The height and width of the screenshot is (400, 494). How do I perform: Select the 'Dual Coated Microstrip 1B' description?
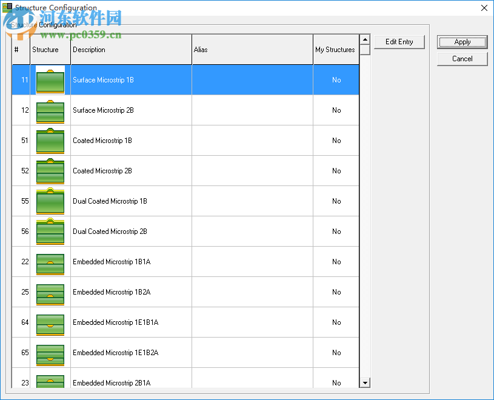point(110,201)
